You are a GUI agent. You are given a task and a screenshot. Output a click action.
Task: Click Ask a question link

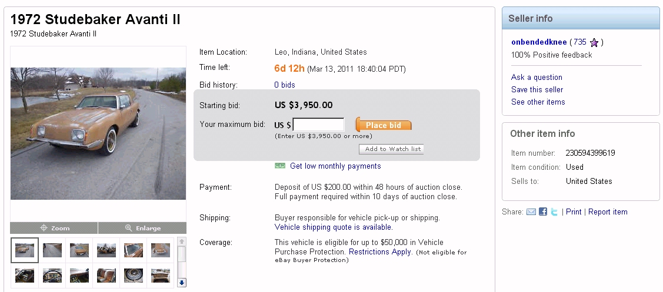pyautogui.click(x=537, y=78)
